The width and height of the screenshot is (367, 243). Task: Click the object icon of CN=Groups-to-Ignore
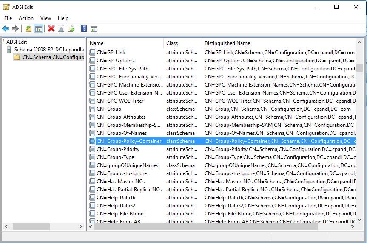(x=92, y=173)
